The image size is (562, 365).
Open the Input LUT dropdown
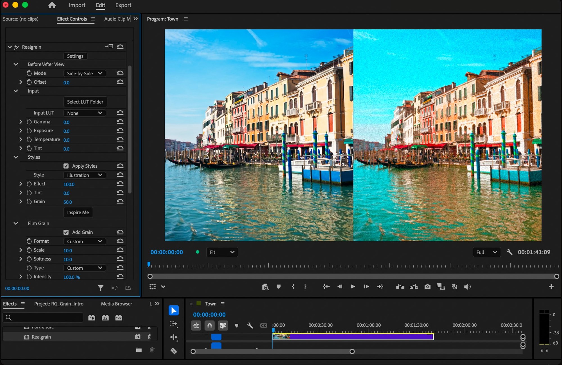(x=85, y=113)
